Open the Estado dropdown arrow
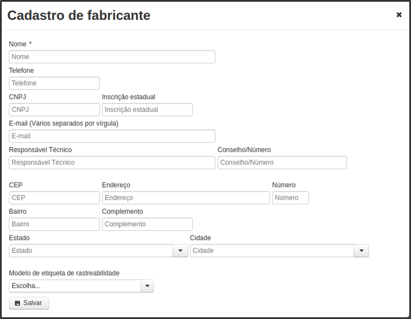 click(180, 250)
